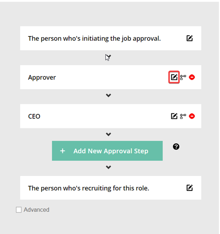220x234 pixels.
Task: Open branching options for CEO step
Action: (183, 116)
